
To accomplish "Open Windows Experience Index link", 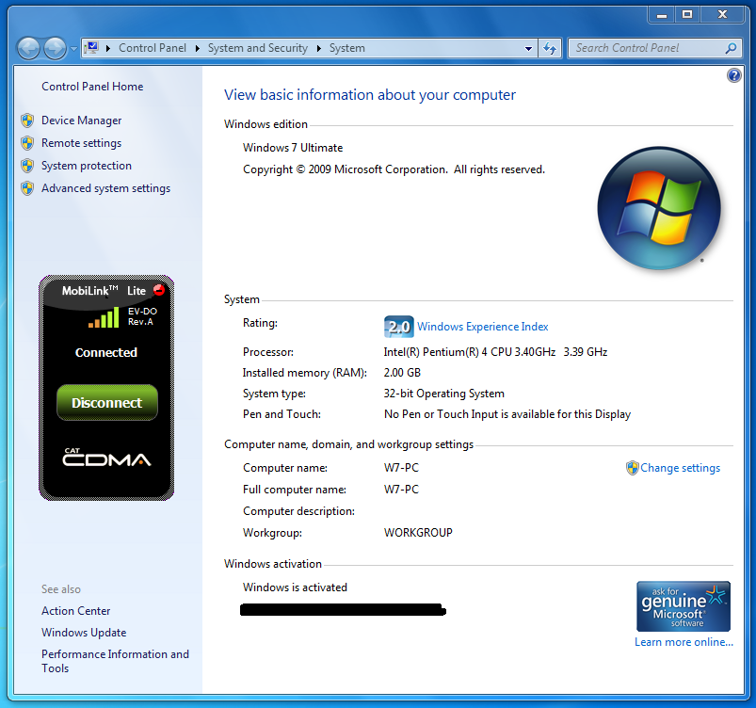I will pyautogui.click(x=483, y=327).
